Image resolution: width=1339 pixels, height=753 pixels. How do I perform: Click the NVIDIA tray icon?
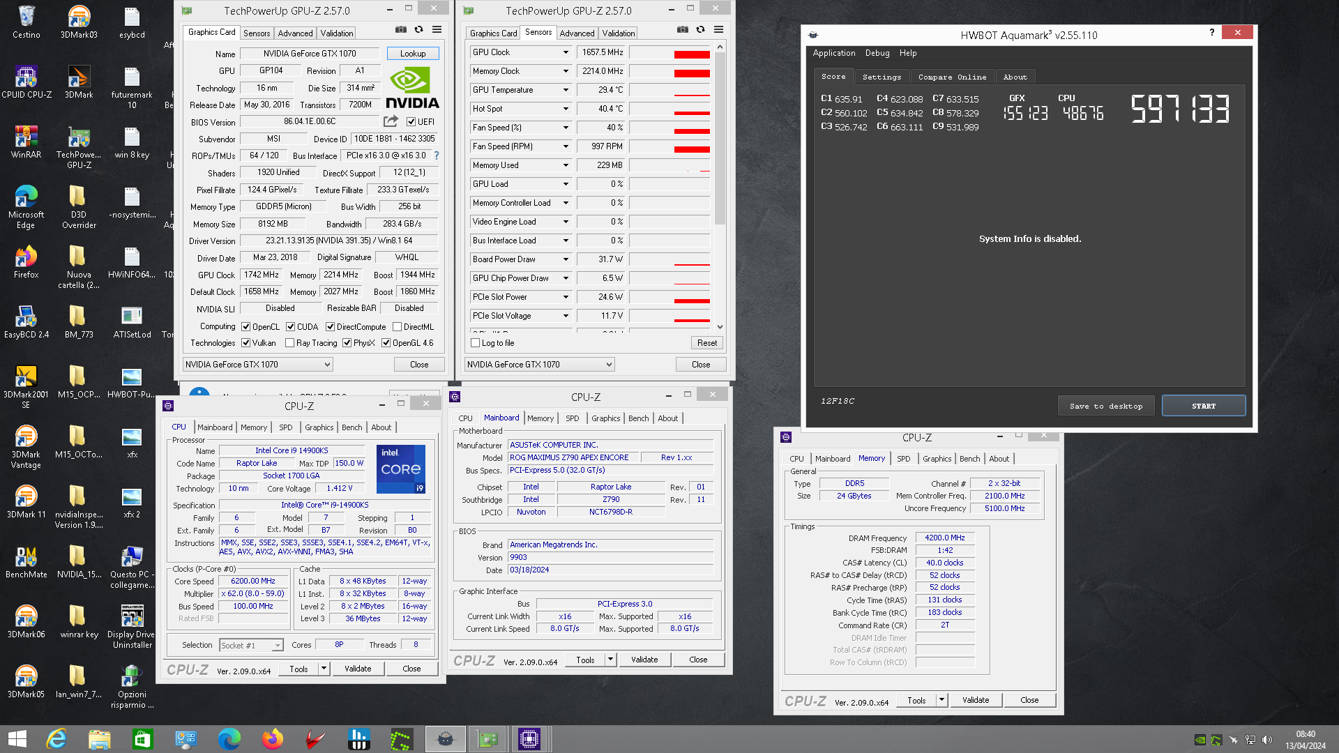point(1200,740)
